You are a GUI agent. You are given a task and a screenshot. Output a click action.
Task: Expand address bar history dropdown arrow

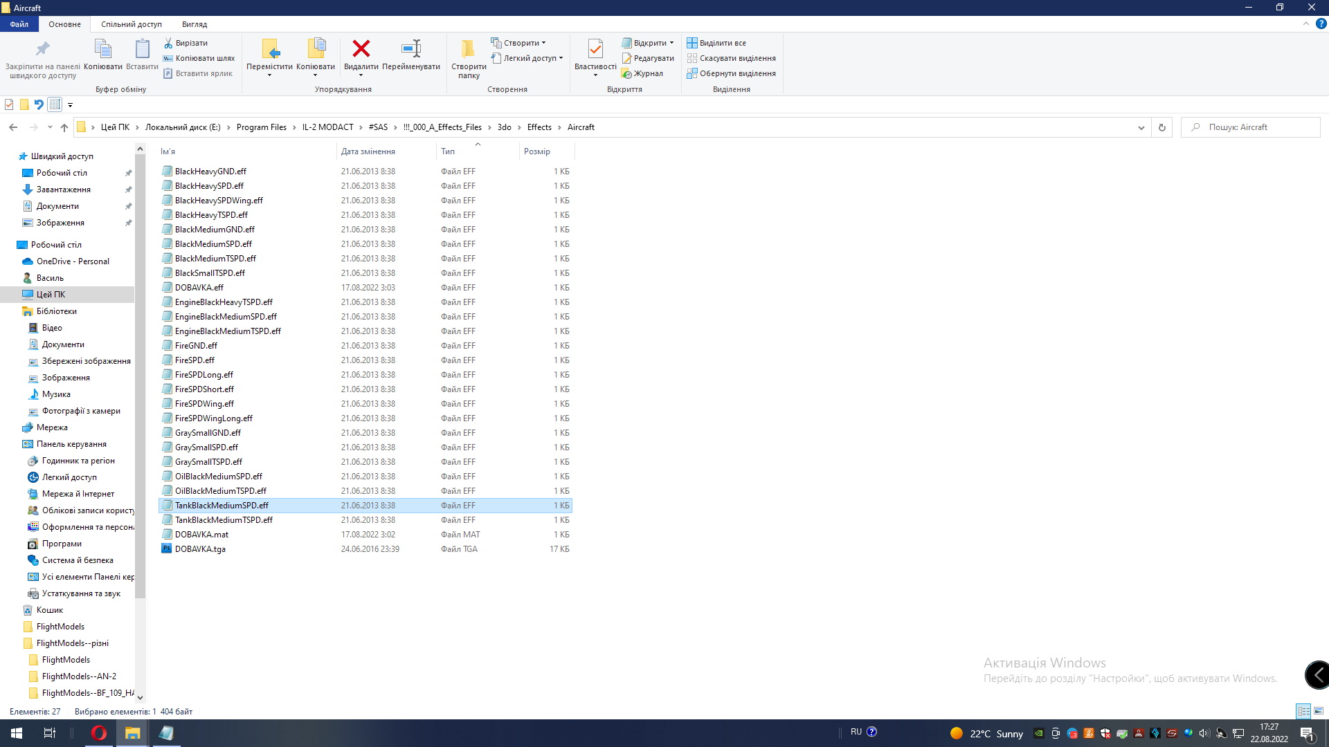1141,127
